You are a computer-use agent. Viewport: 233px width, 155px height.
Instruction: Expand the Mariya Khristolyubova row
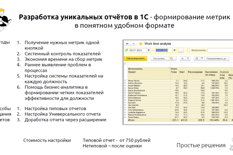tap(125, 115)
